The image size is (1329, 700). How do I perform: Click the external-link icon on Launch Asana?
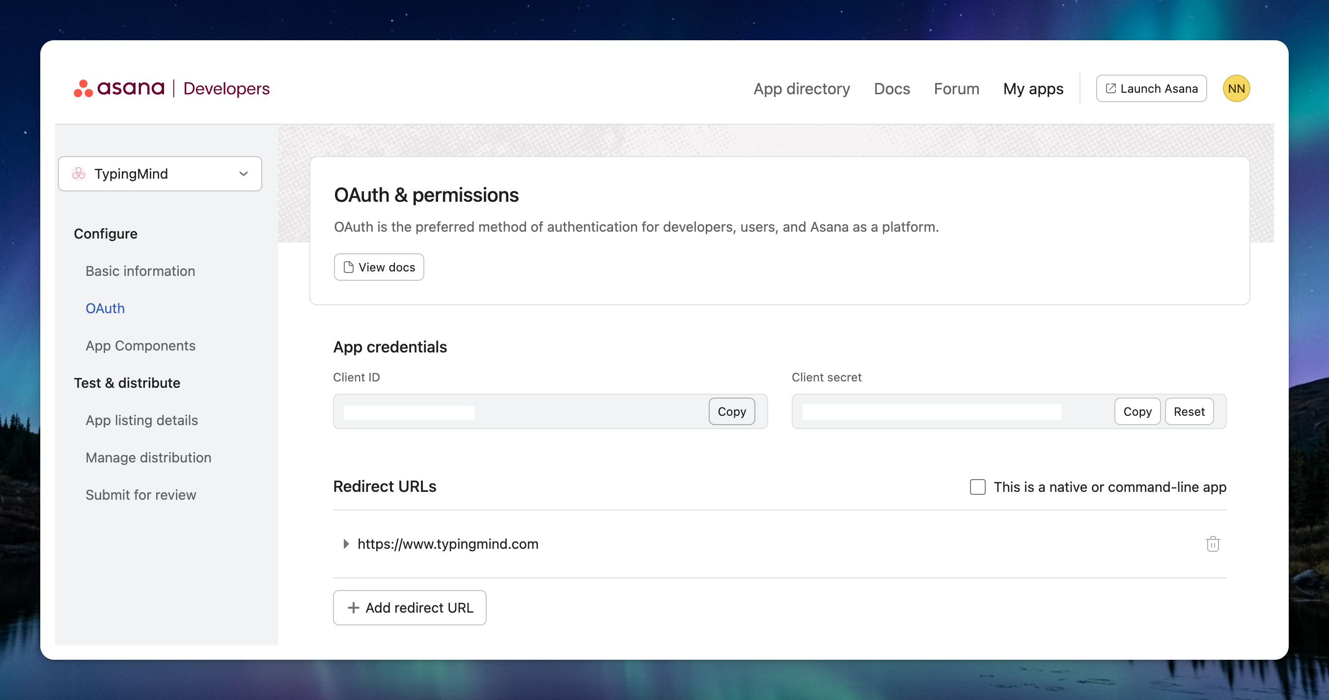click(1110, 89)
